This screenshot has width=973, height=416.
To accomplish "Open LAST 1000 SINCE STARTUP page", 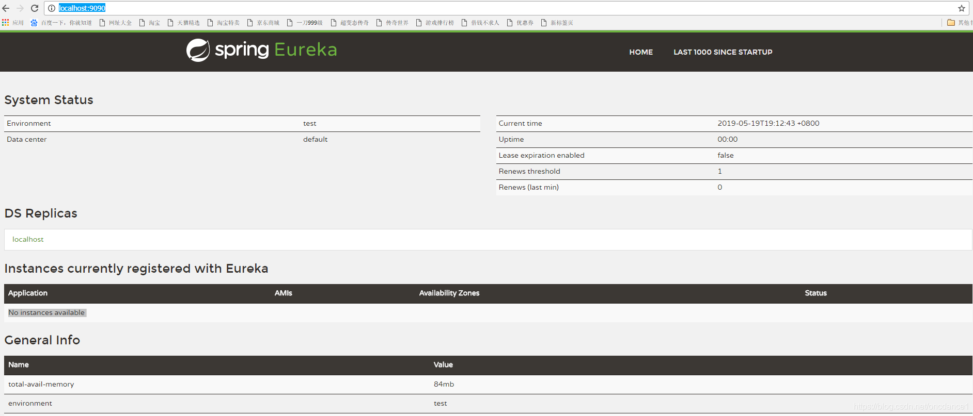I will tap(723, 52).
